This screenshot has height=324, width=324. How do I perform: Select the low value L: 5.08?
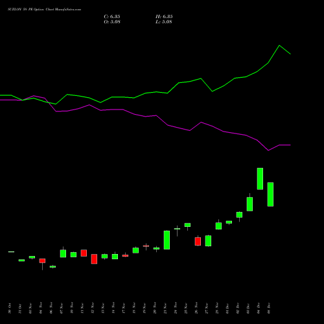coord(164,22)
